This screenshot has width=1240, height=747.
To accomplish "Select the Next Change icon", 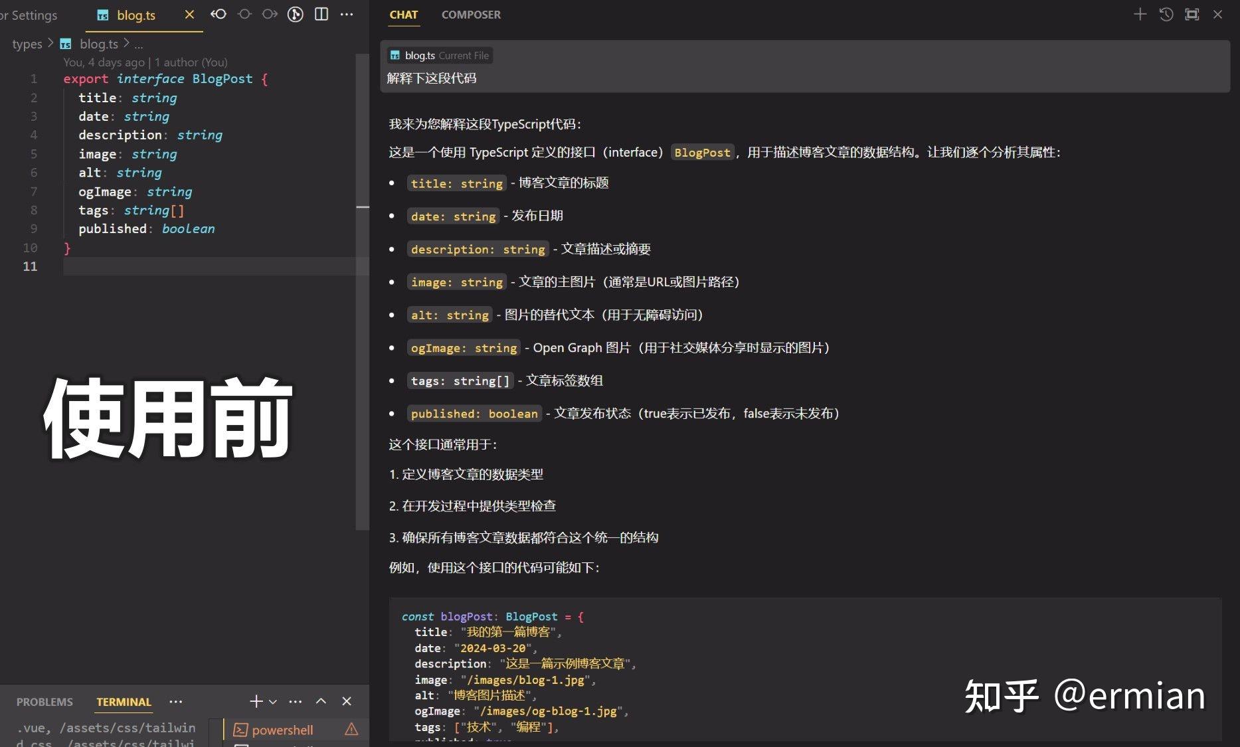I will coord(270,14).
